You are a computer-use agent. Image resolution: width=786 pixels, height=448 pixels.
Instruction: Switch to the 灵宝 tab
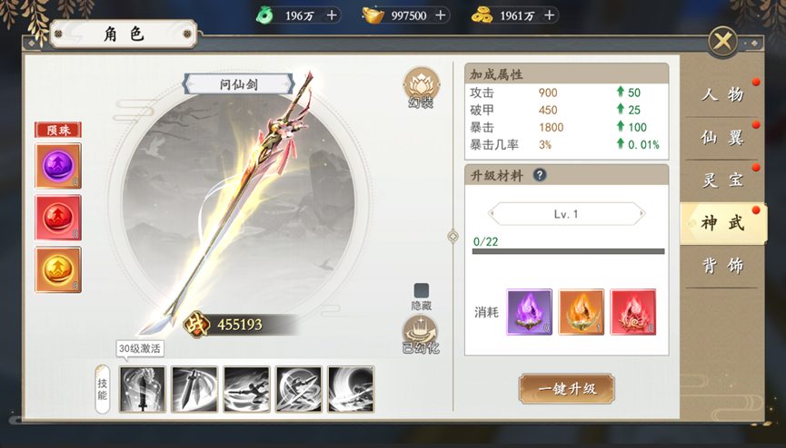pos(722,180)
